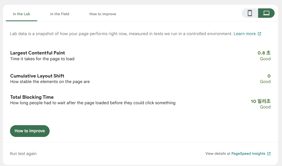Switch to mobile device view

pyautogui.click(x=250, y=13)
